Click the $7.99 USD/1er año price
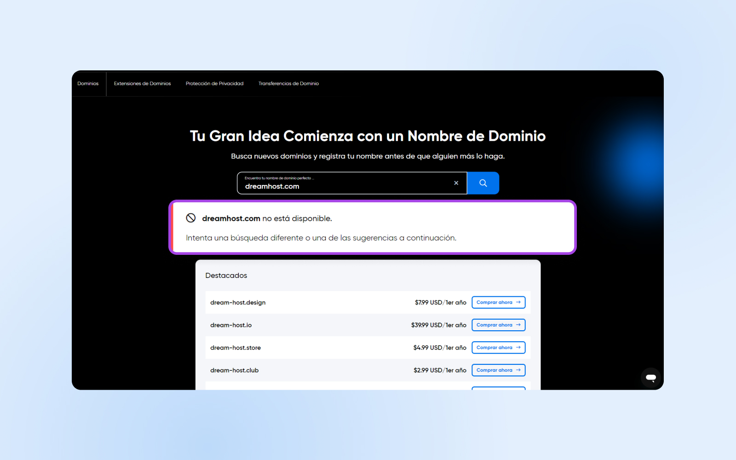736x460 pixels. tap(440, 303)
